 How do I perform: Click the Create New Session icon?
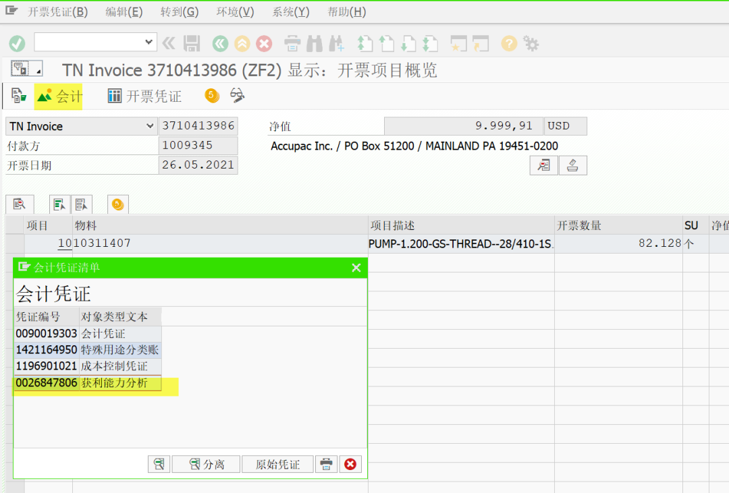[x=459, y=44]
